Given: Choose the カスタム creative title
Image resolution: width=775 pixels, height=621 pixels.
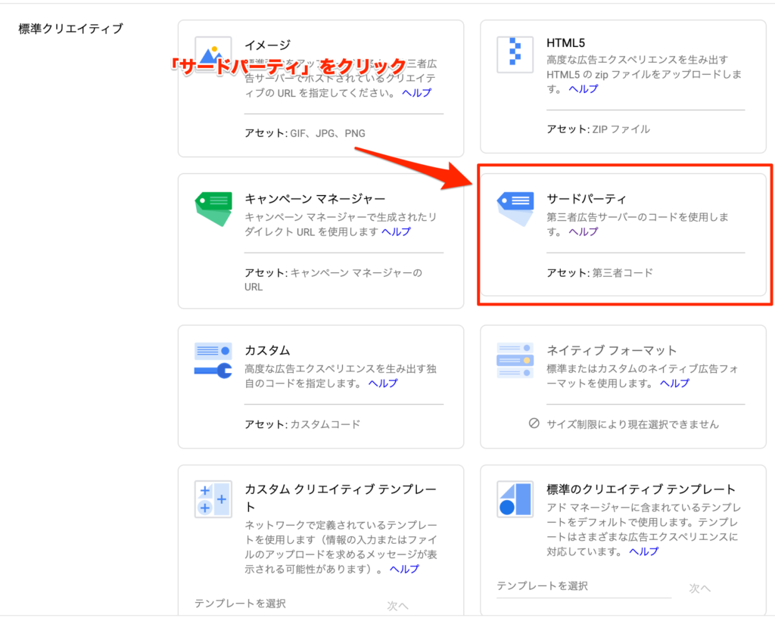Looking at the screenshot, I should (x=267, y=350).
